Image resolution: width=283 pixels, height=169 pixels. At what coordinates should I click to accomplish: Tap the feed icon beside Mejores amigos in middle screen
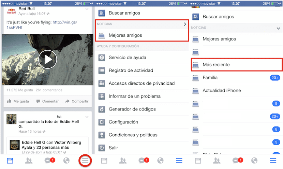[102, 35]
